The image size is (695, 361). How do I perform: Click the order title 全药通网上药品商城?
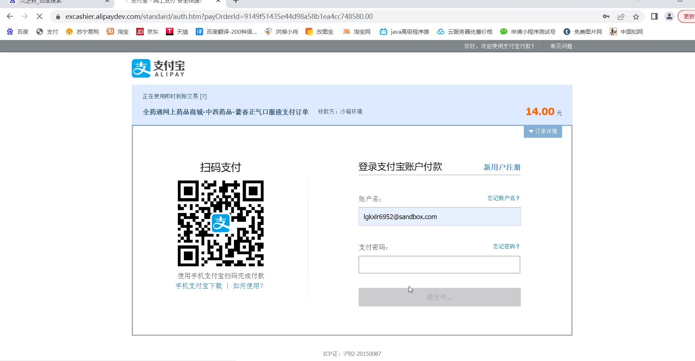coord(225,112)
